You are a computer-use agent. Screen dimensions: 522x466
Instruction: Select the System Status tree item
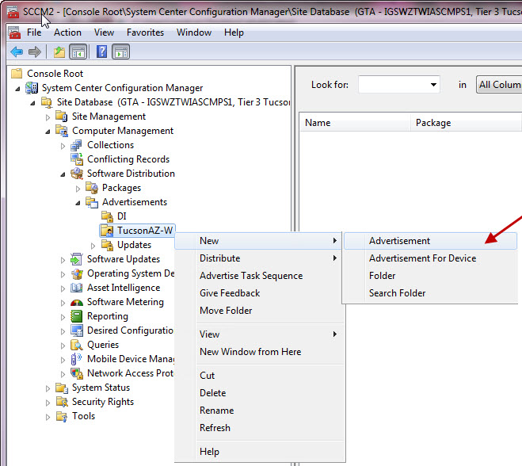(x=101, y=388)
